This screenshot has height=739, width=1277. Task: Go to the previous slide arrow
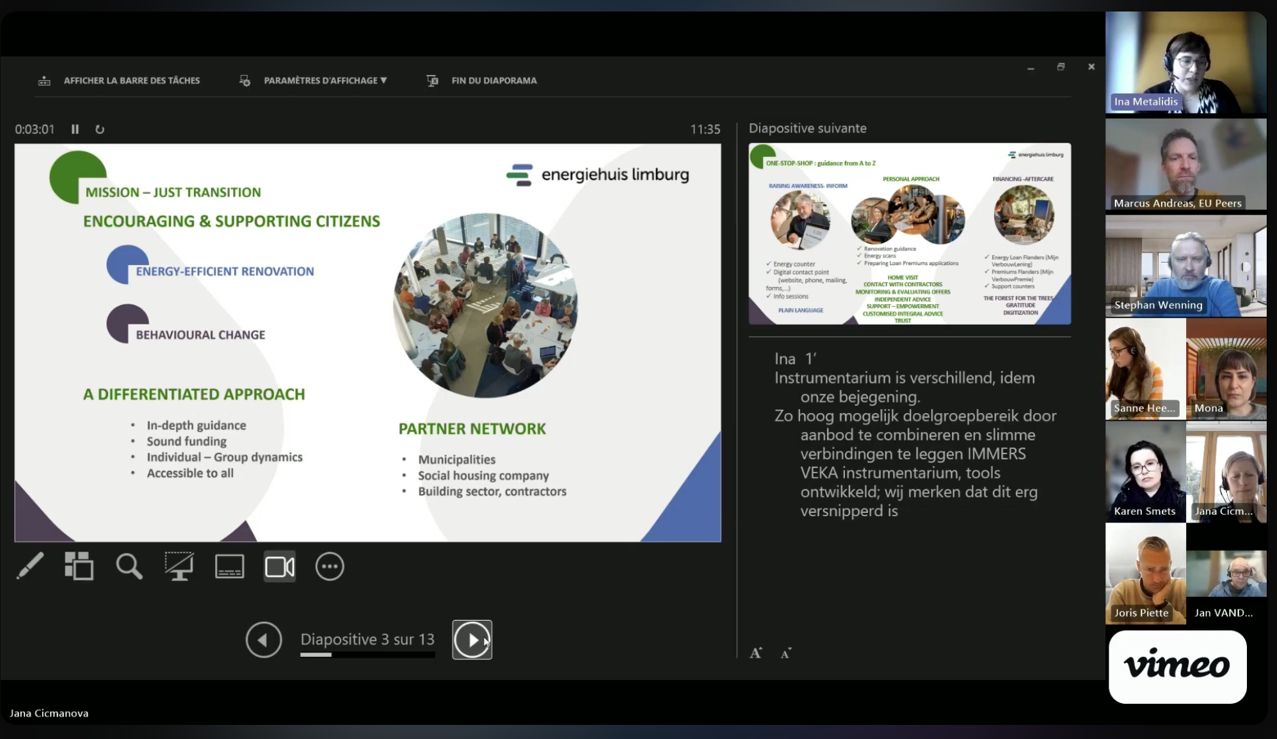pyautogui.click(x=264, y=639)
